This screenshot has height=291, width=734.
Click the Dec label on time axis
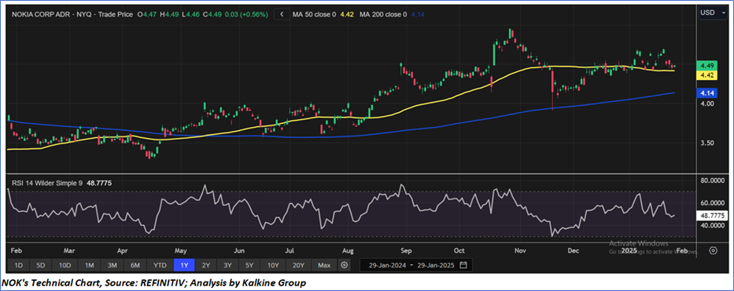(x=573, y=250)
